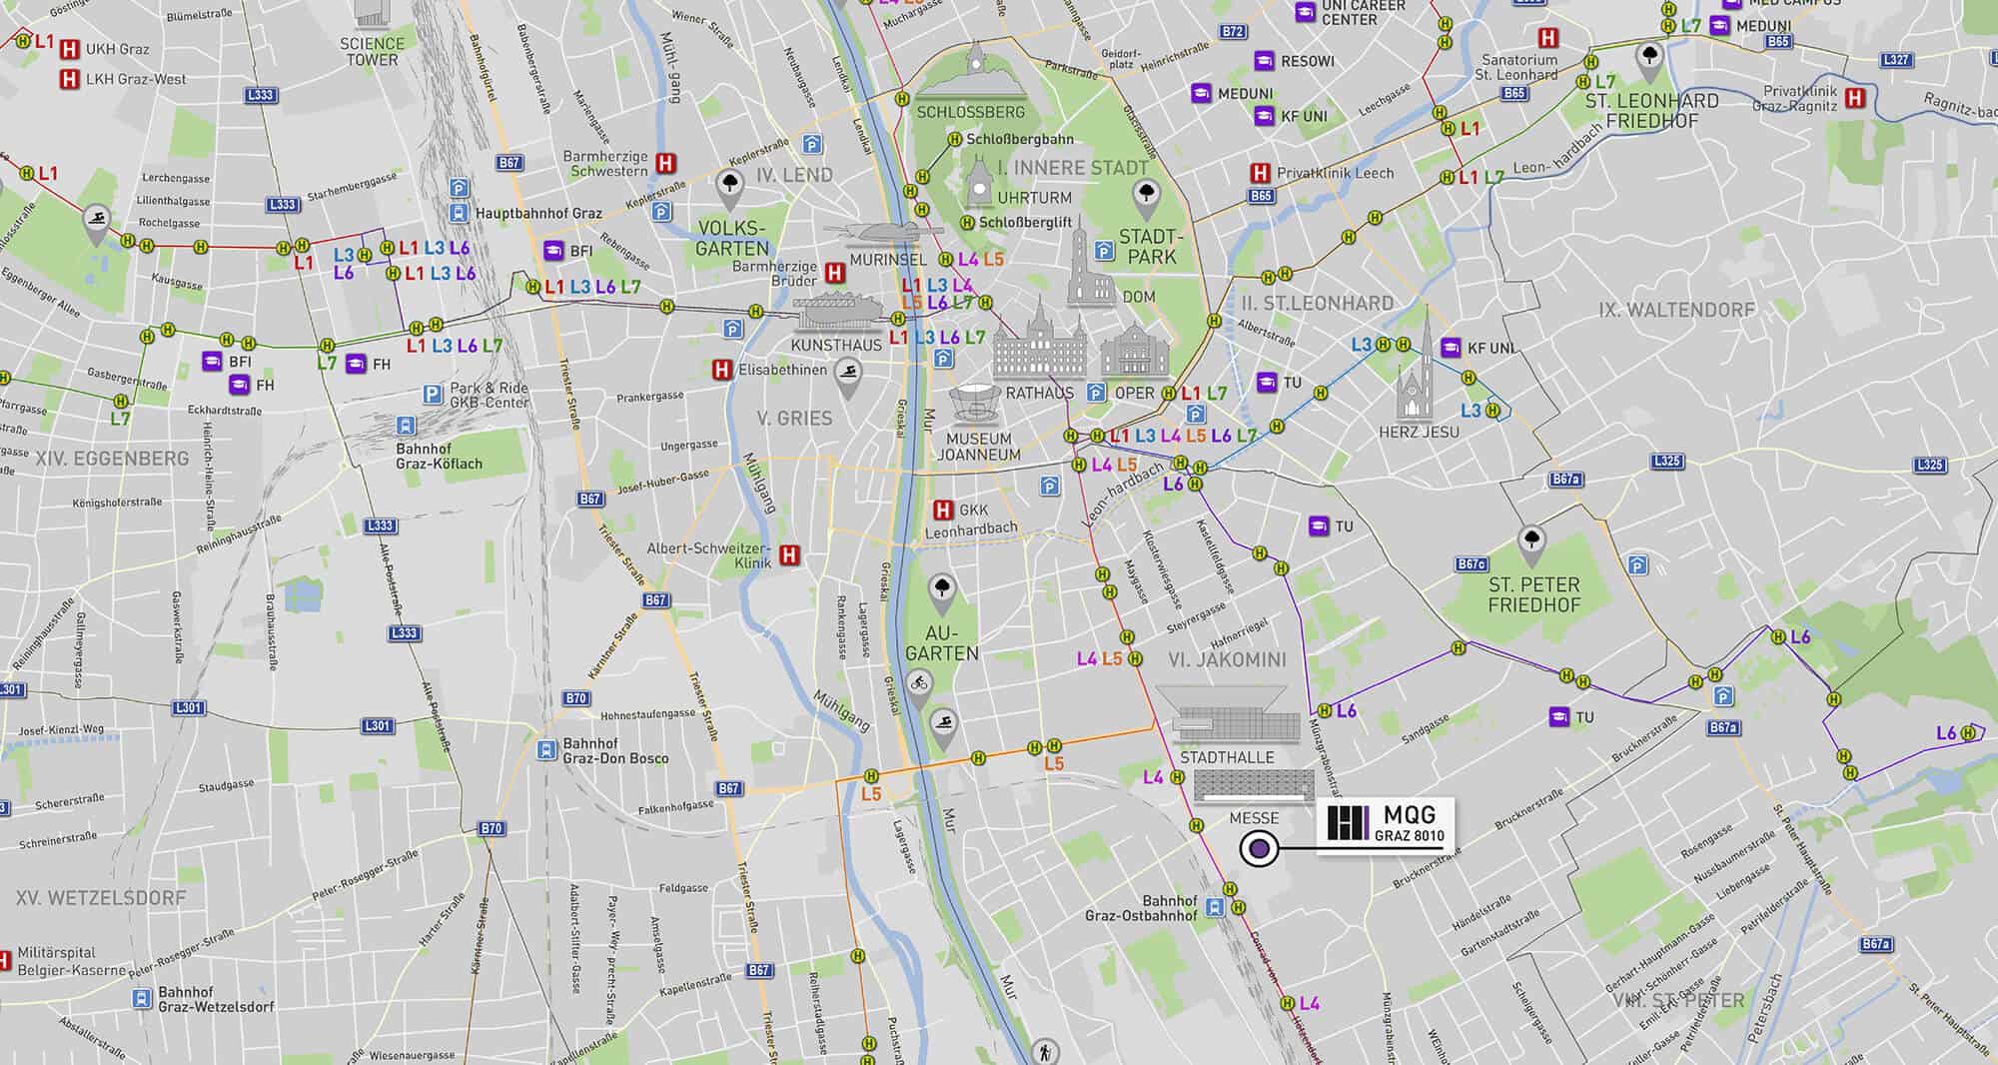Click the hospital icon beside UKH Graz
The width and height of the screenshot is (1998, 1065).
tap(70, 49)
